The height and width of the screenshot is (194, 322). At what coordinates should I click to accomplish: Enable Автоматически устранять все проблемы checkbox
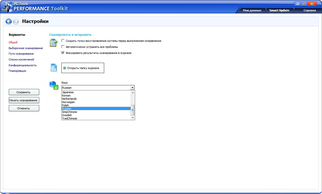point(63,47)
